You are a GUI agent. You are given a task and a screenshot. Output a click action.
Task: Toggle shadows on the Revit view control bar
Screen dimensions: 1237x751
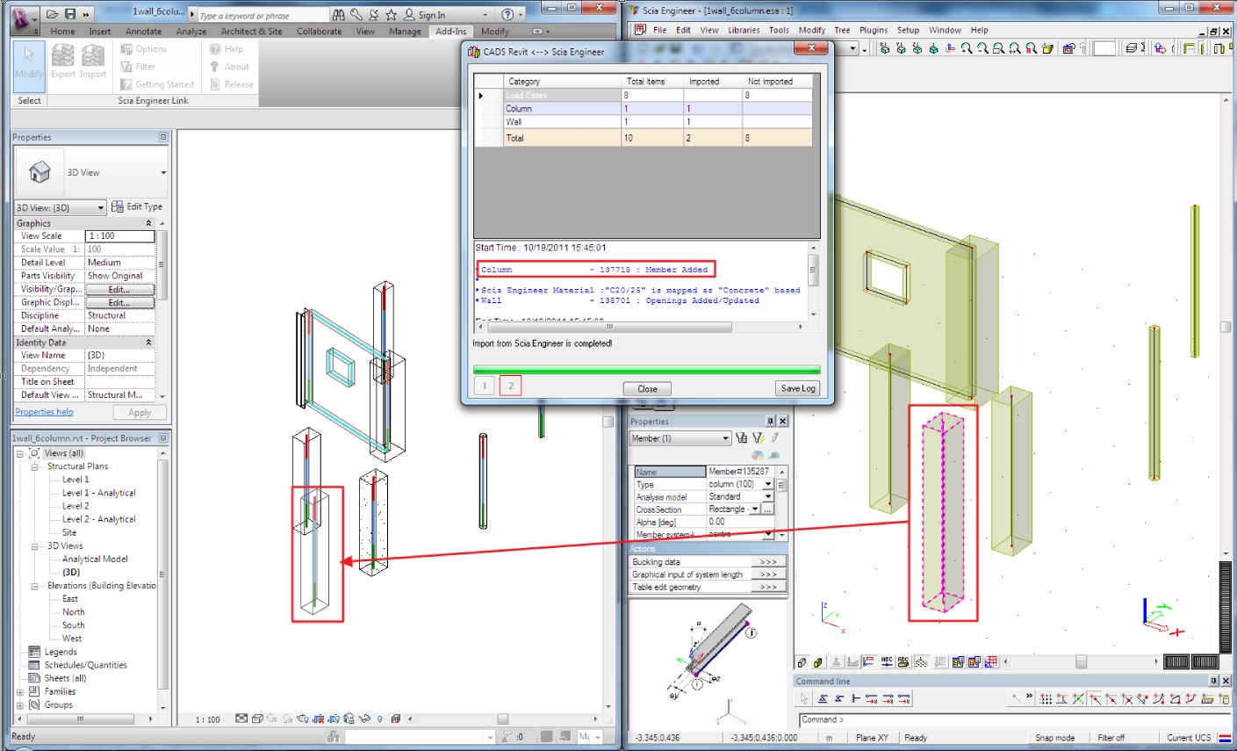pyautogui.click(x=290, y=719)
